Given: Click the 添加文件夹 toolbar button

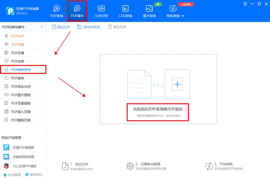Looking at the screenshot, I should [88, 27].
